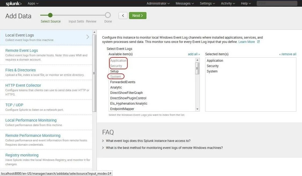
Task: Add Analytic from available items
Action: [116, 87]
